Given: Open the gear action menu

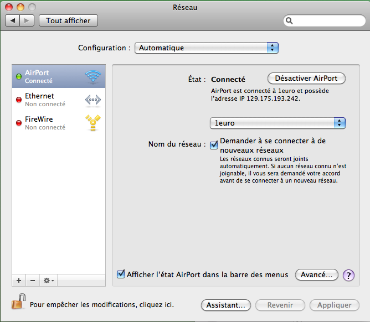Looking at the screenshot, I should (x=49, y=281).
